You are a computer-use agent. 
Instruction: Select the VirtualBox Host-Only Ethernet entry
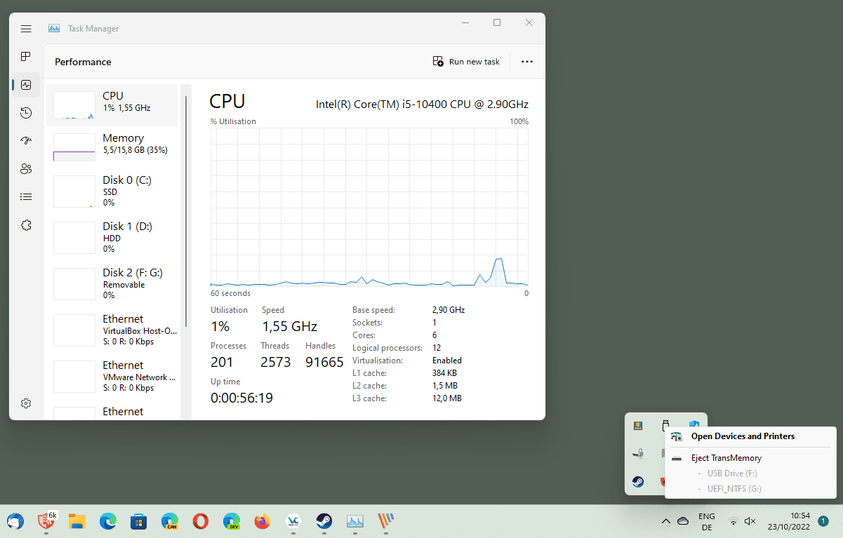[x=112, y=330]
